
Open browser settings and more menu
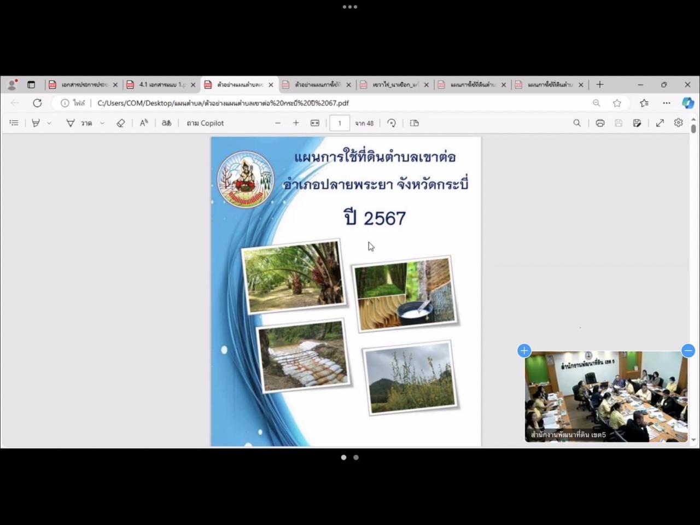666,103
